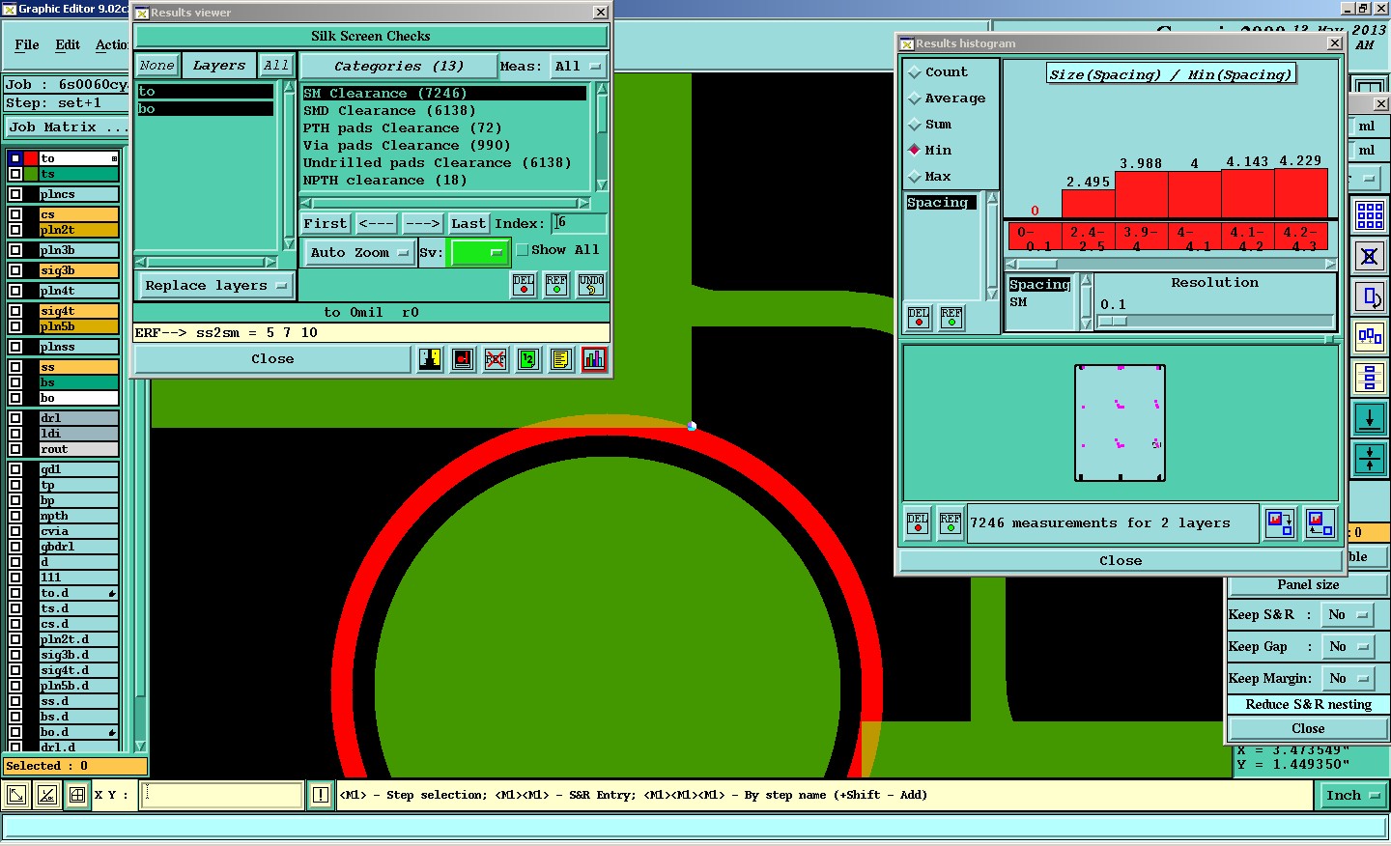Open the Meas All dropdown
The height and width of the screenshot is (846, 1391).
click(578, 67)
